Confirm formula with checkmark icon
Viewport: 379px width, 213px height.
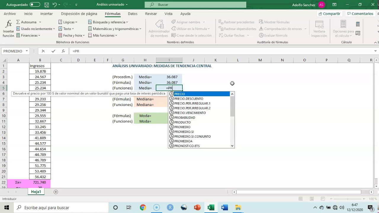(x=53, y=51)
